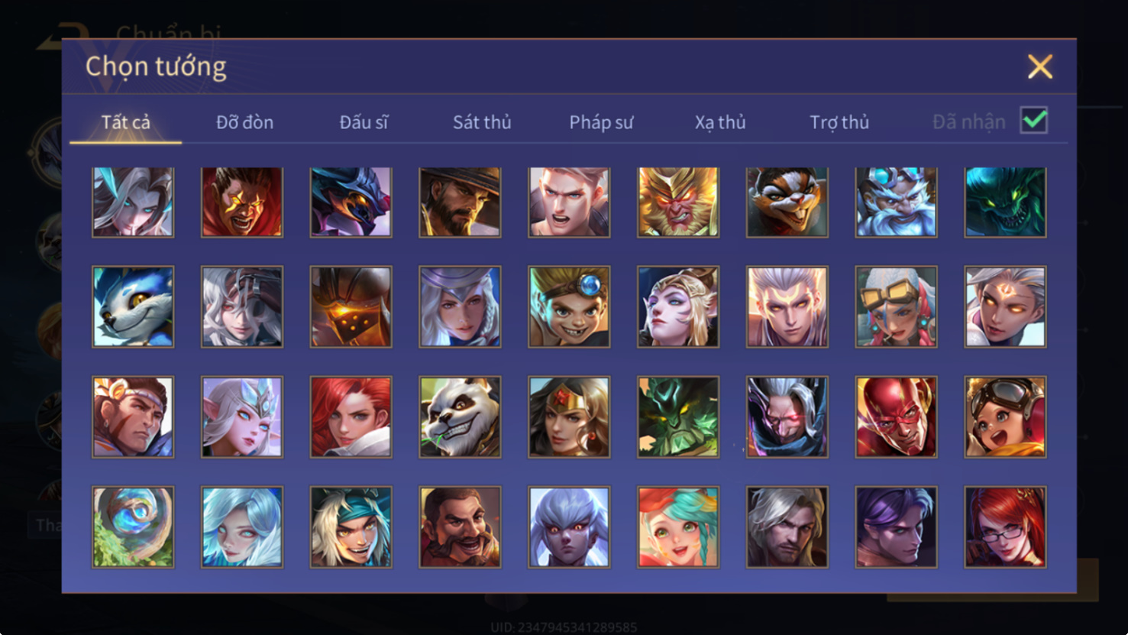
Task: Filter heroes by Xạ thủ tab
Action: pyautogui.click(x=720, y=122)
